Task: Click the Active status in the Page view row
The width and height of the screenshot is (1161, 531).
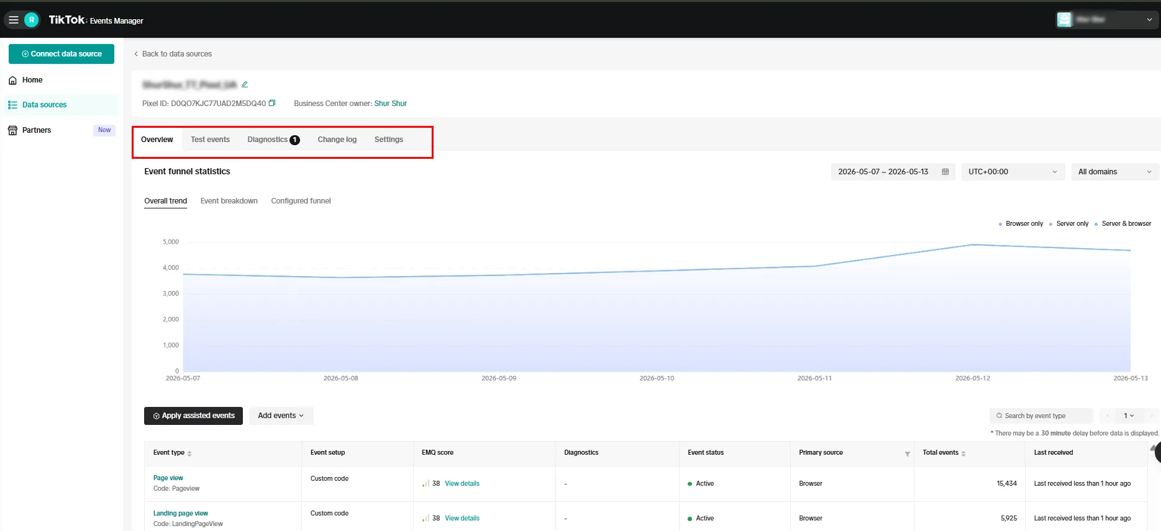Action: 701,483
